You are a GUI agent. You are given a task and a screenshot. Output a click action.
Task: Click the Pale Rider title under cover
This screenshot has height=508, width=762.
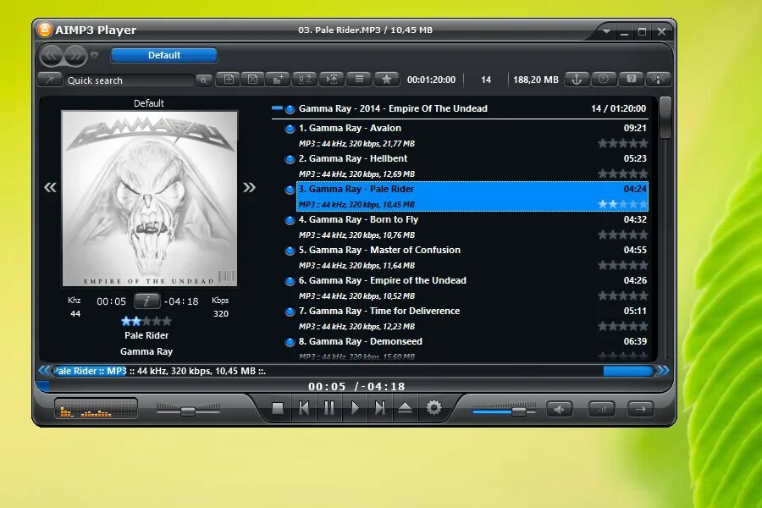point(146,335)
